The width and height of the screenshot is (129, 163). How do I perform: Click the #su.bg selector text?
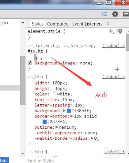pyautogui.click(x=35, y=51)
